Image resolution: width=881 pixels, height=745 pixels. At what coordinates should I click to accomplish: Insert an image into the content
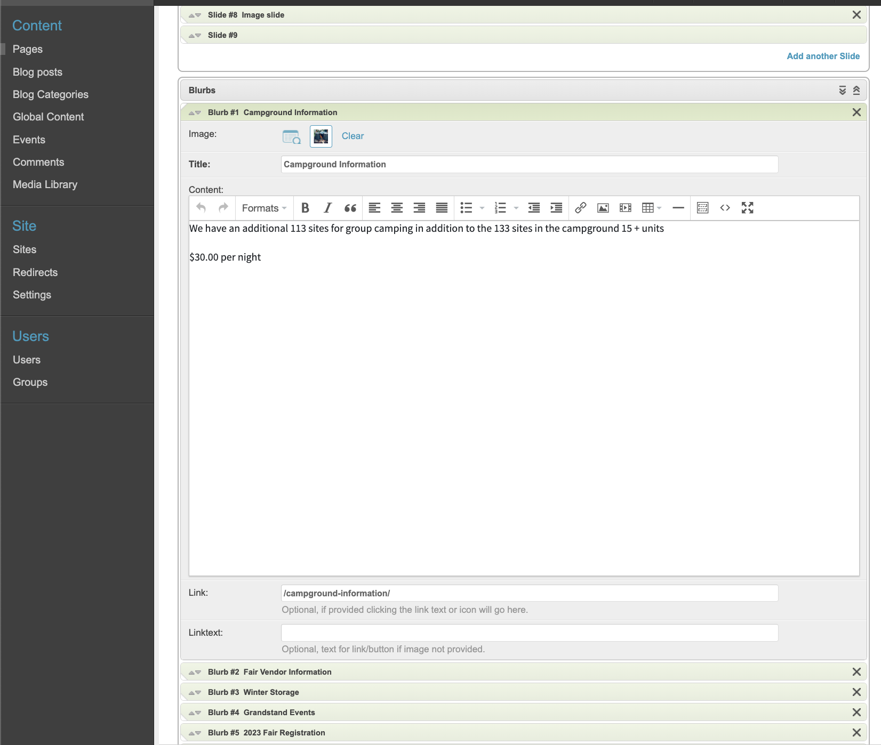[x=603, y=208]
